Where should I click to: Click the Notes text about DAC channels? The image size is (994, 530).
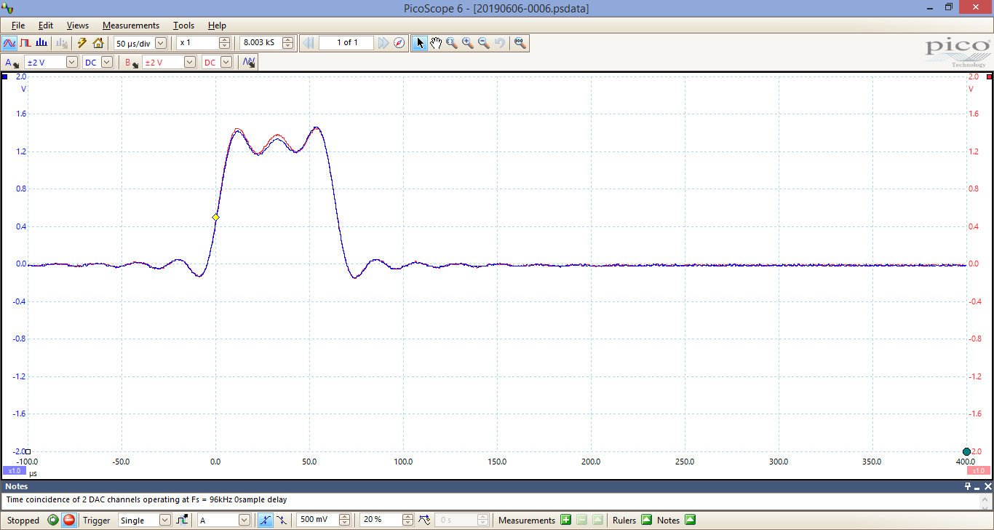click(146, 500)
